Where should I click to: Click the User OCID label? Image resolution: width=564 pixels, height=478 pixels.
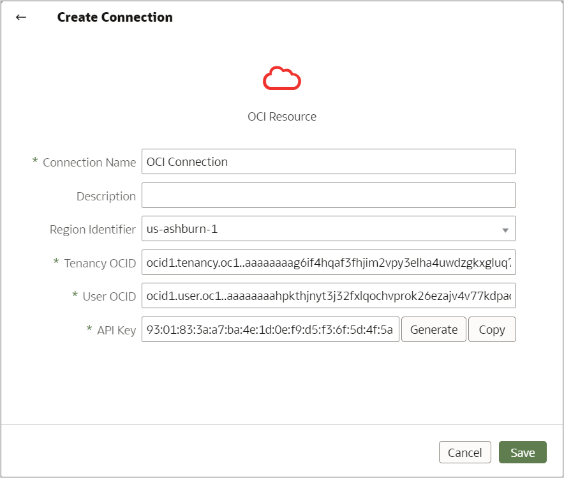(109, 296)
